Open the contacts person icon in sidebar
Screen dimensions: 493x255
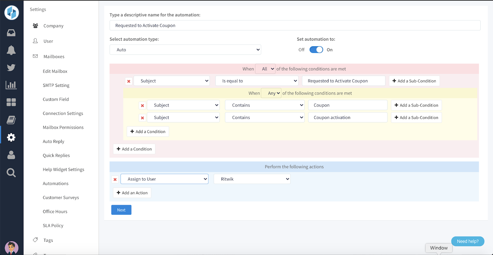tap(11, 155)
